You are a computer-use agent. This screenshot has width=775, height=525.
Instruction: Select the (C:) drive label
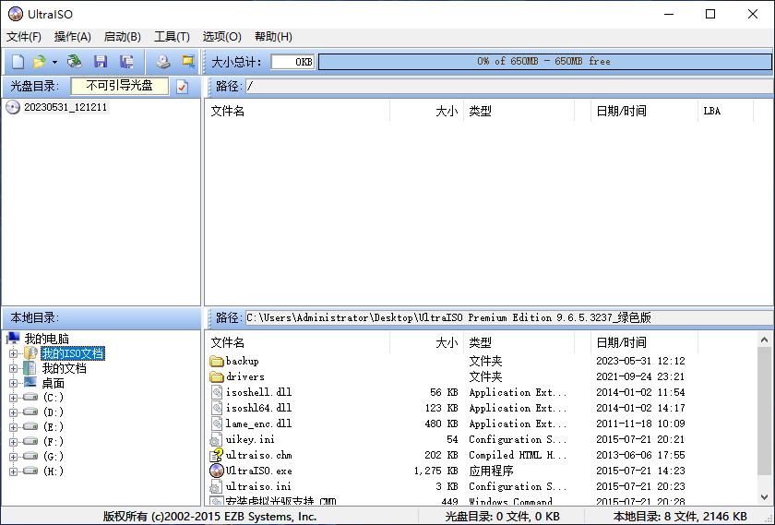click(53, 398)
